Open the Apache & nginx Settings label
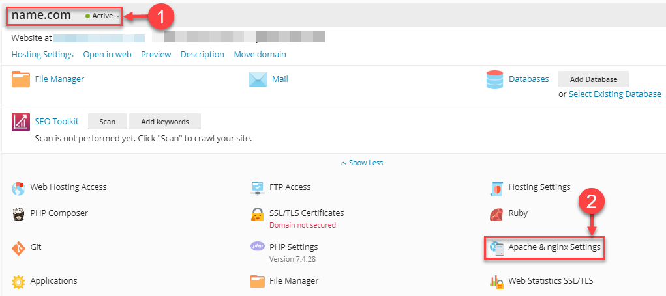 [x=554, y=247]
